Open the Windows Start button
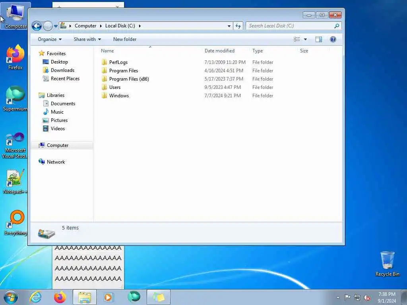This screenshot has height=305, width=407. pyautogui.click(x=11, y=297)
